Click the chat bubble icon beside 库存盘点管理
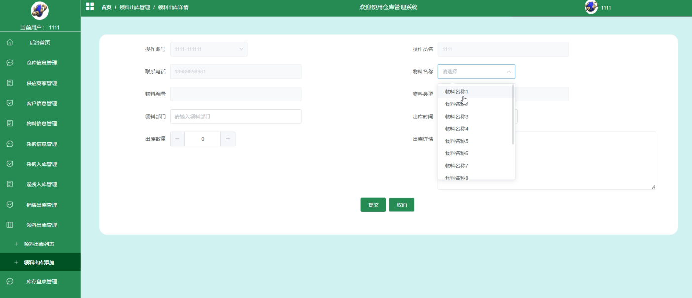692x298 pixels. (10, 281)
